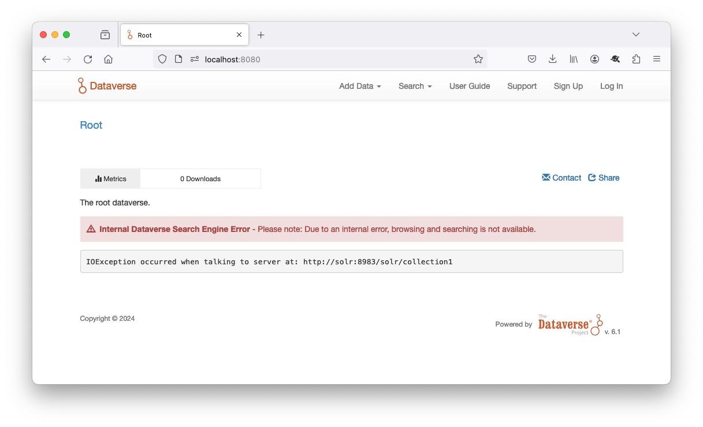Expand the Search dropdown menu

[x=415, y=86]
